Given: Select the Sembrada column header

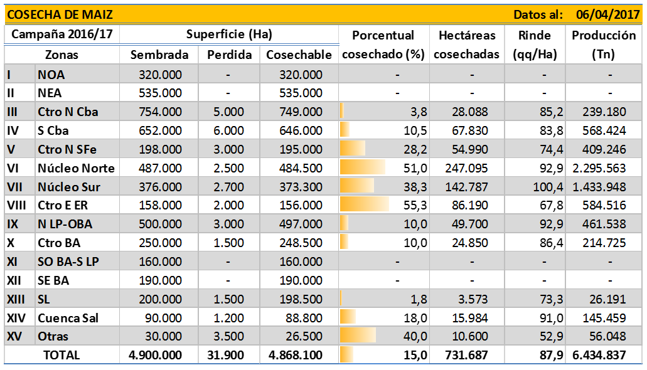Looking at the screenshot, I should [x=159, y=55].
